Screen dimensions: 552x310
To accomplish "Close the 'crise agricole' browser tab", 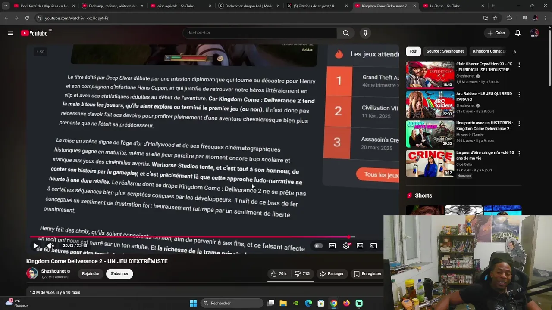I will click(210, 6).
